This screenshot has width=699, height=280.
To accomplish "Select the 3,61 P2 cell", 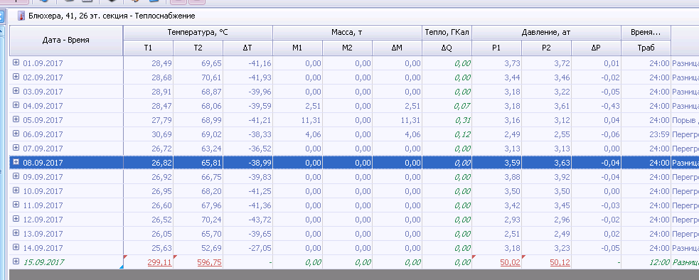I will [547, 106].
